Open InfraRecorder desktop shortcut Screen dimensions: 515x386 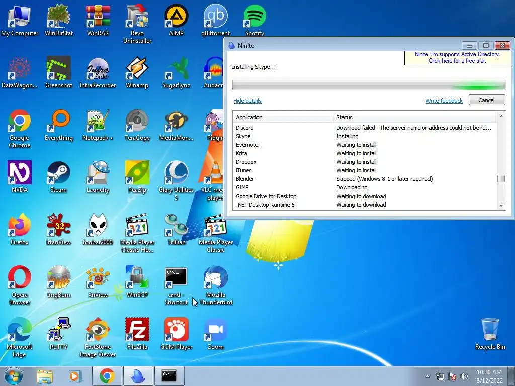[x=98, y=72]
